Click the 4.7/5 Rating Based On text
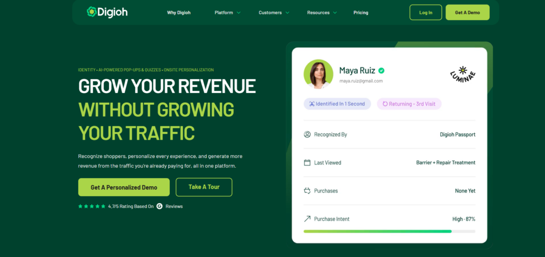The width and height of the screenshot is (545, 257). tap(131, 206)
